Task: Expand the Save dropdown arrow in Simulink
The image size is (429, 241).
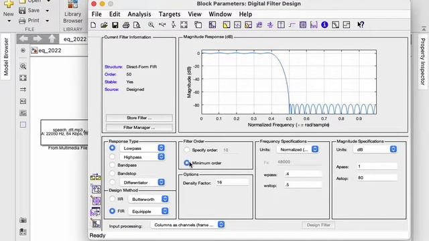Action: tap(48, 11)
